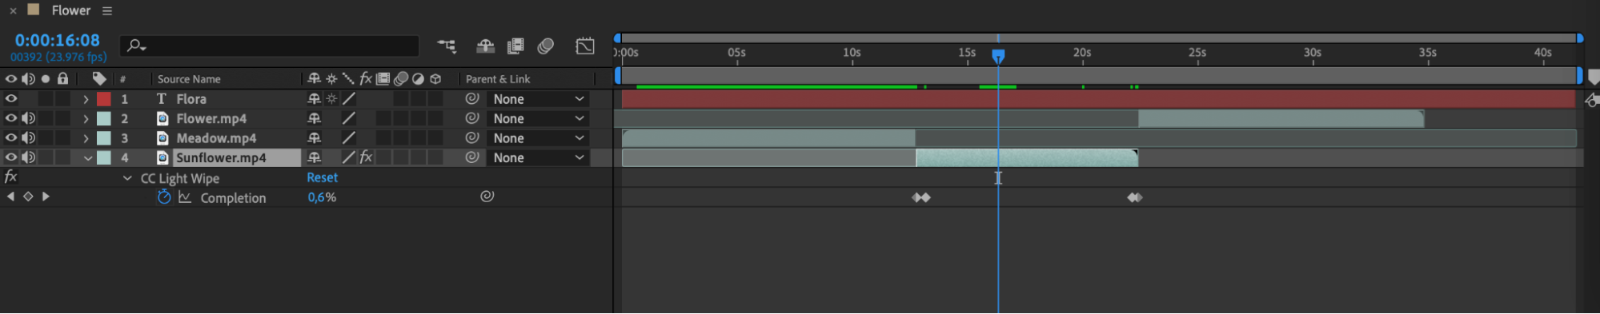This screenshot has height=314, width=1600.
Task: Click the Completion graph include icon
Action: click(x=185, y=197)
